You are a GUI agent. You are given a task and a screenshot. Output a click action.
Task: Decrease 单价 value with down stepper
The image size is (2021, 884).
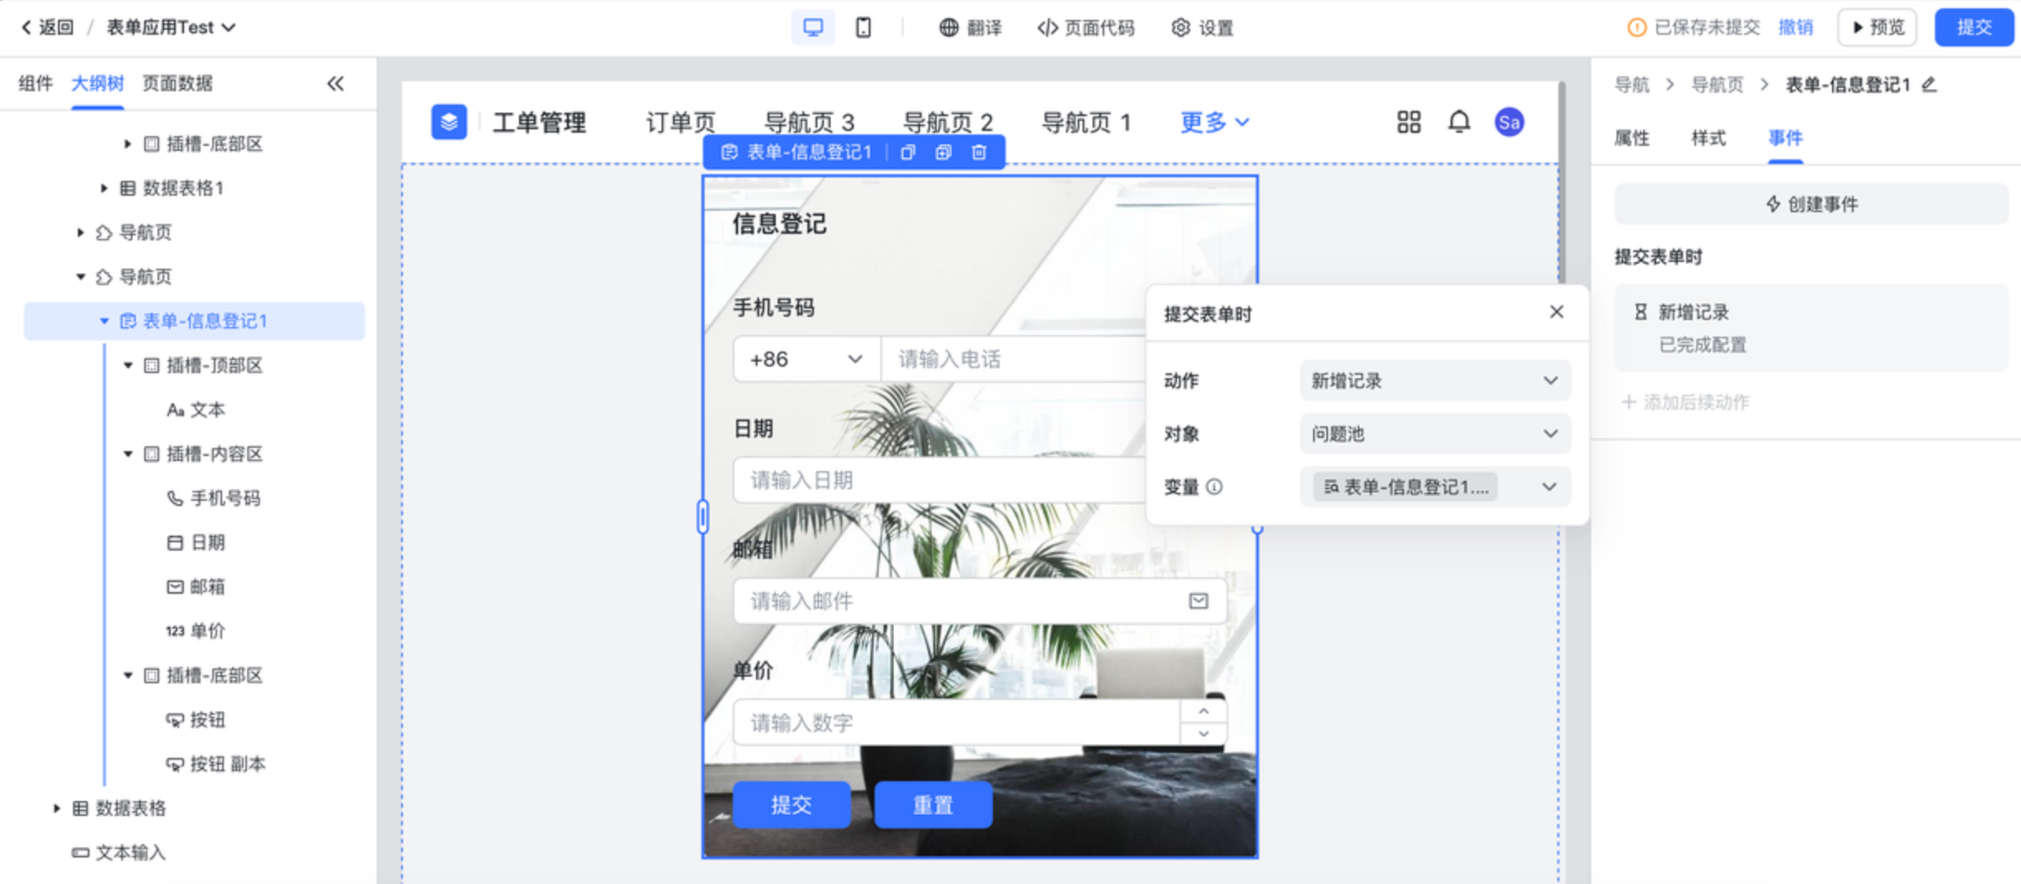click(1204, 734)
